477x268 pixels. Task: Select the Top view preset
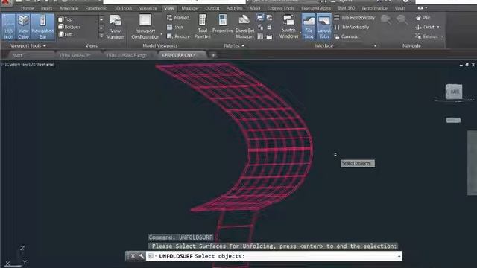click(66, 19)
